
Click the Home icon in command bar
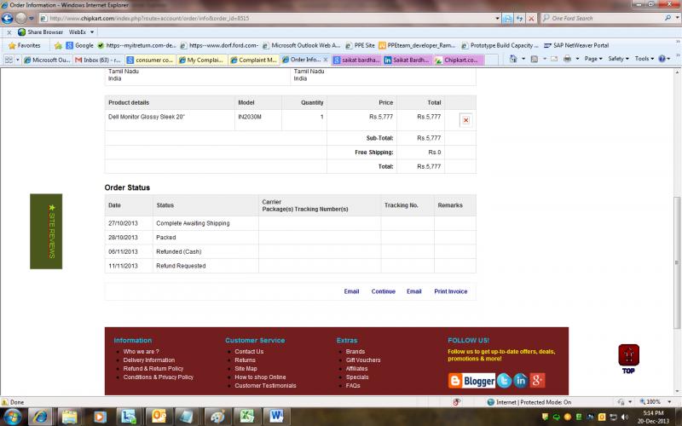coord(514,59)
